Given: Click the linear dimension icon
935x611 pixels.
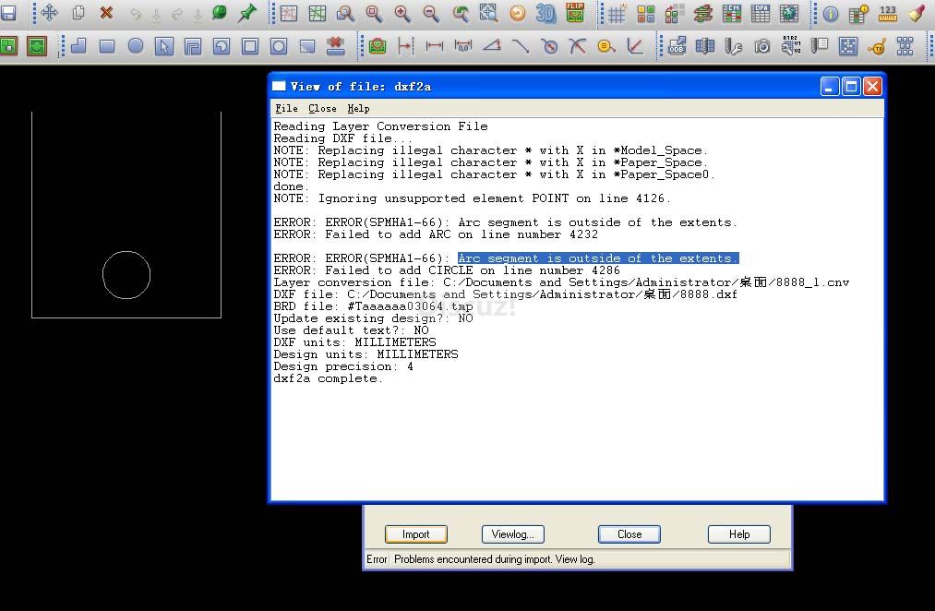Looking at the screenshot, I should pos(434,46).
